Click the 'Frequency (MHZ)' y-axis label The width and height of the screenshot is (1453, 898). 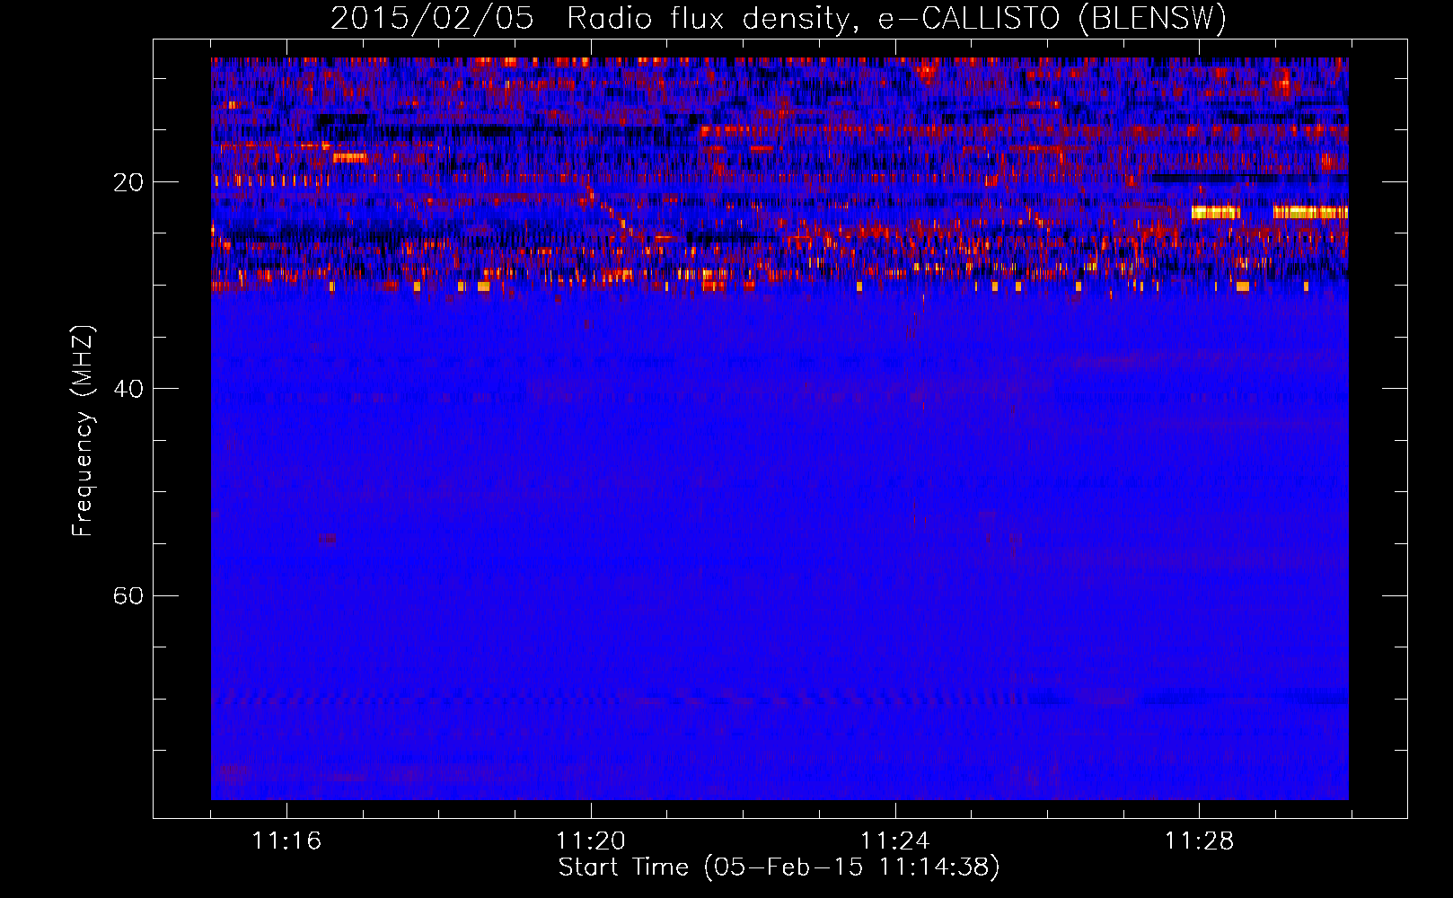83,431
